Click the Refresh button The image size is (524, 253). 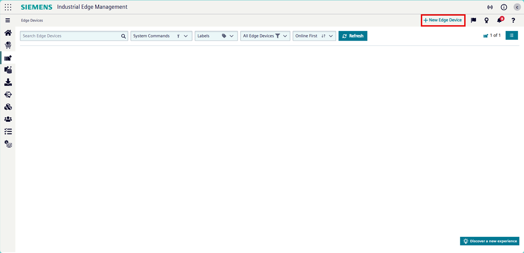[353, 36]
